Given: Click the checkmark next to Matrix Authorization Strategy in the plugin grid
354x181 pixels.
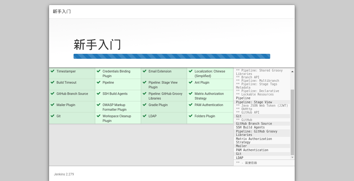Looking at the screenshot, I should click(190, 93).
